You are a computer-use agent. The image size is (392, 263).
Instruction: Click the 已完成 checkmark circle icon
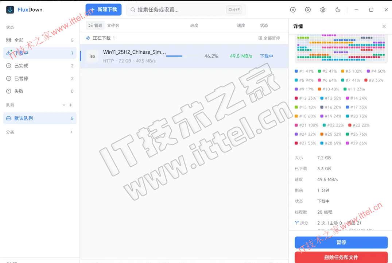(8, 66)
